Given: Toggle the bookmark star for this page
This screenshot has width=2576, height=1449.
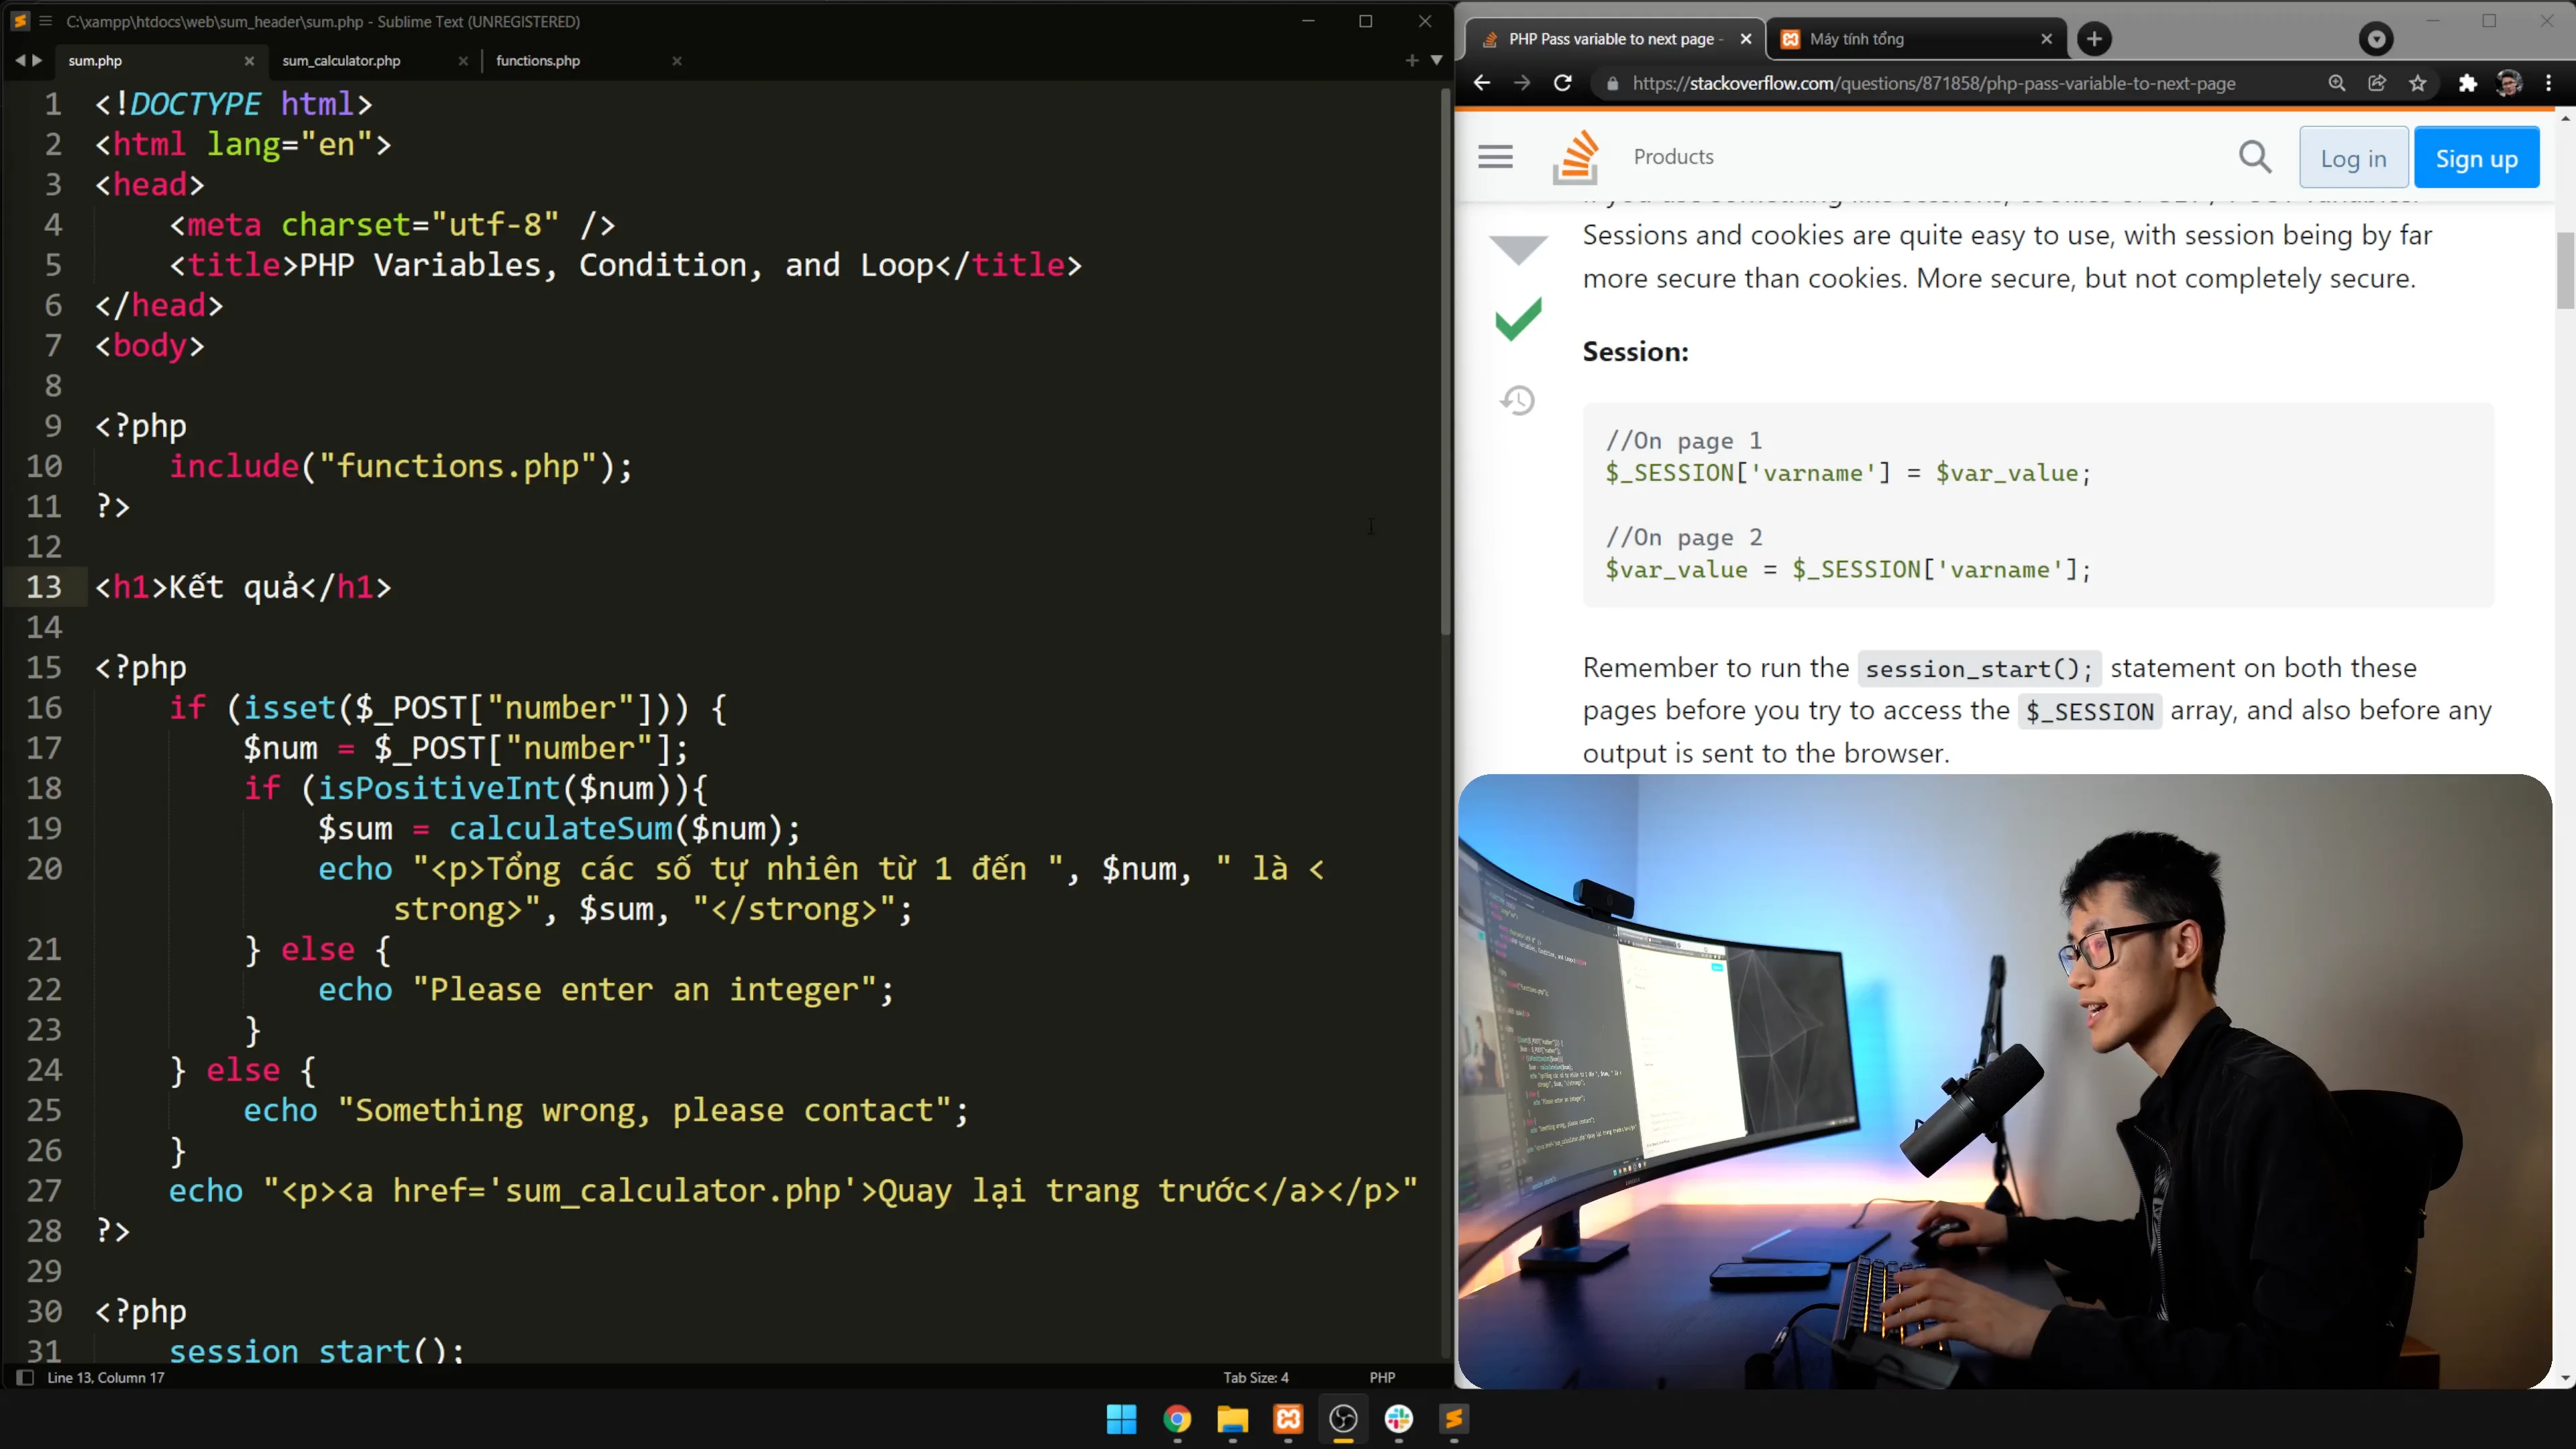Looking at the screenshot, I should (2420, 84).
